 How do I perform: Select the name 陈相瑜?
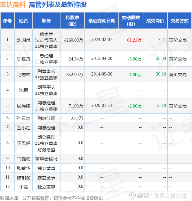pos(24,178)
